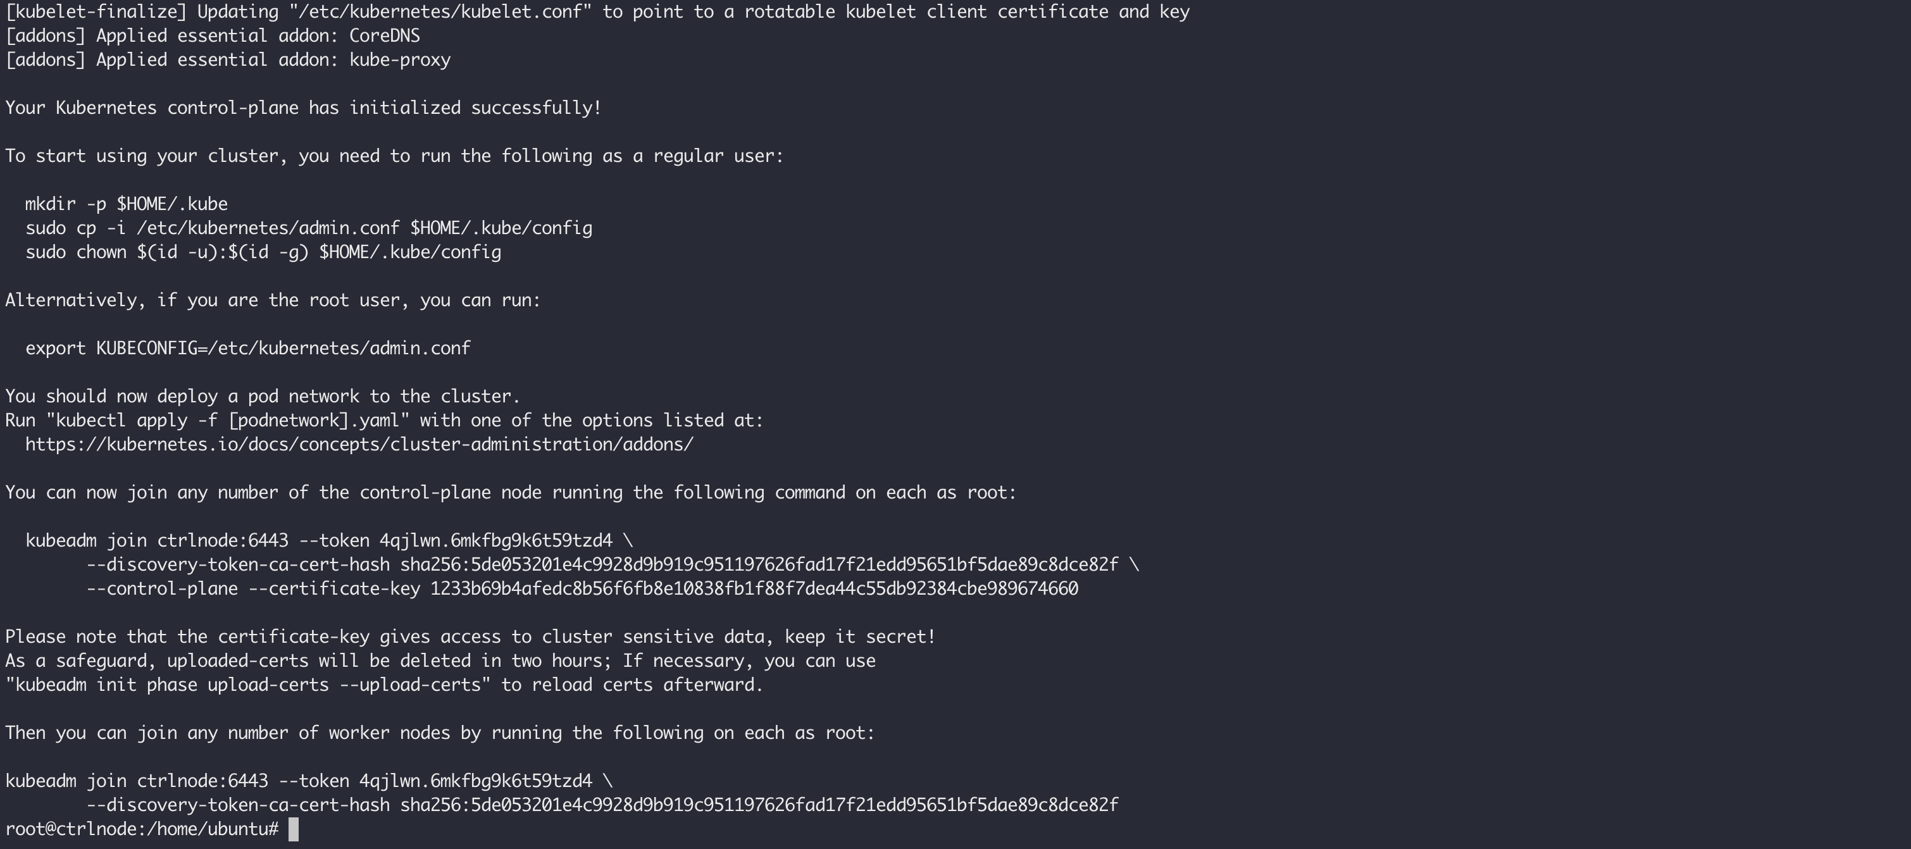Click the CoreDNS addon applied line
The width and height of the screenshot is (1911, 849).
coord(213,36)
